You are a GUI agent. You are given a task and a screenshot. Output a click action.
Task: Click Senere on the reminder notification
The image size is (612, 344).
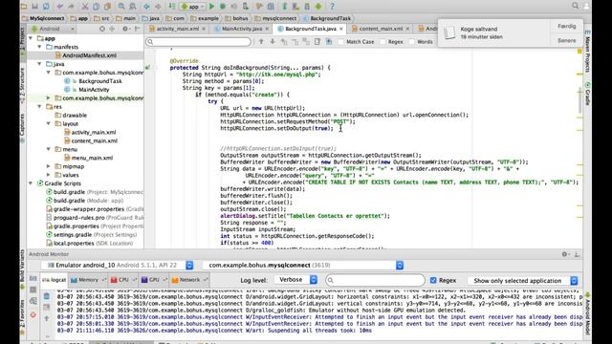click(567, 40)
